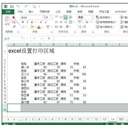The width and height of the screenshot is (128, 125).
Task: Click the Increase Decimal icon
Action: tap(80, 27)
